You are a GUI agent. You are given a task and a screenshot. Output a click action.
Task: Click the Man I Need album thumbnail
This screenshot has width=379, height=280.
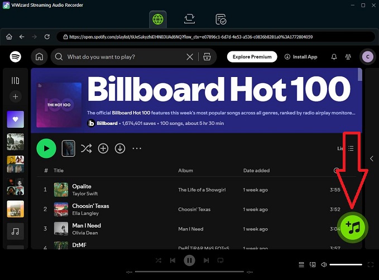pyautogui.click(x=61, y=229)
